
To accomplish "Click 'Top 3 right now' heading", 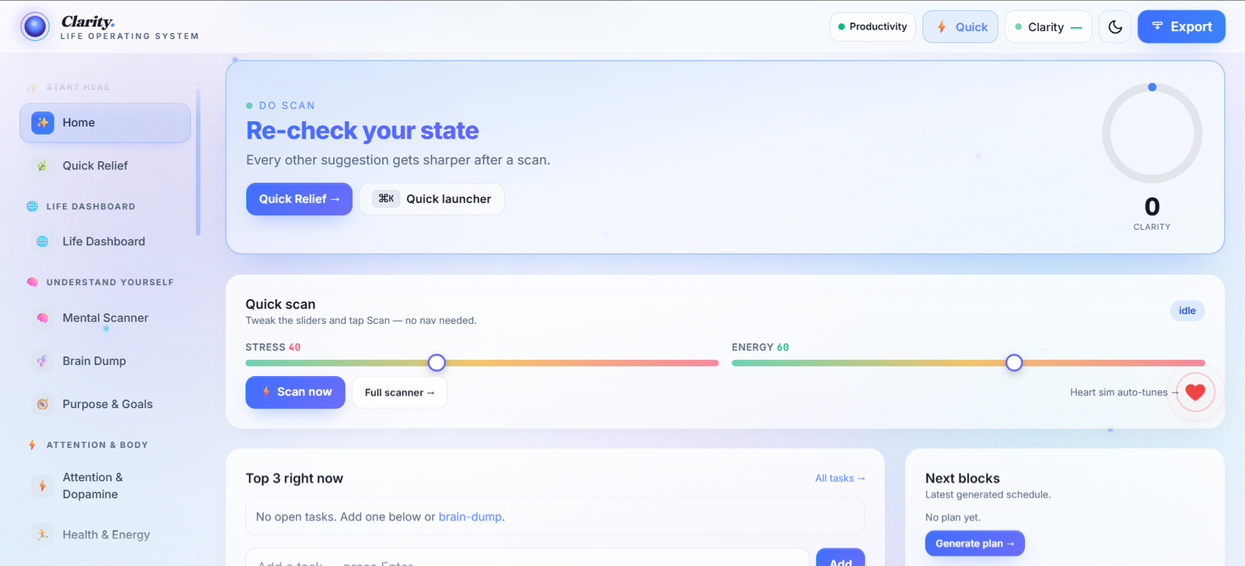I will pyautogui.click(x=294, y=479).
